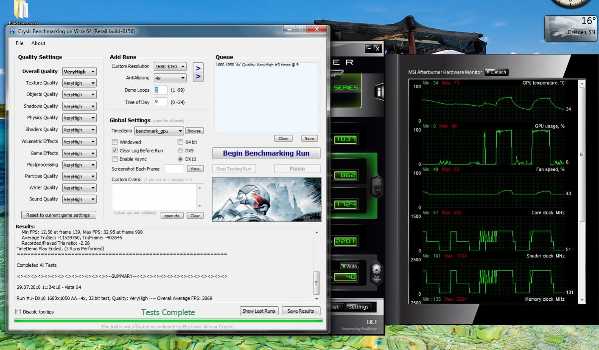Click Stop Testing Run button
The image size is (599, 350).
(x=234, y=169)
